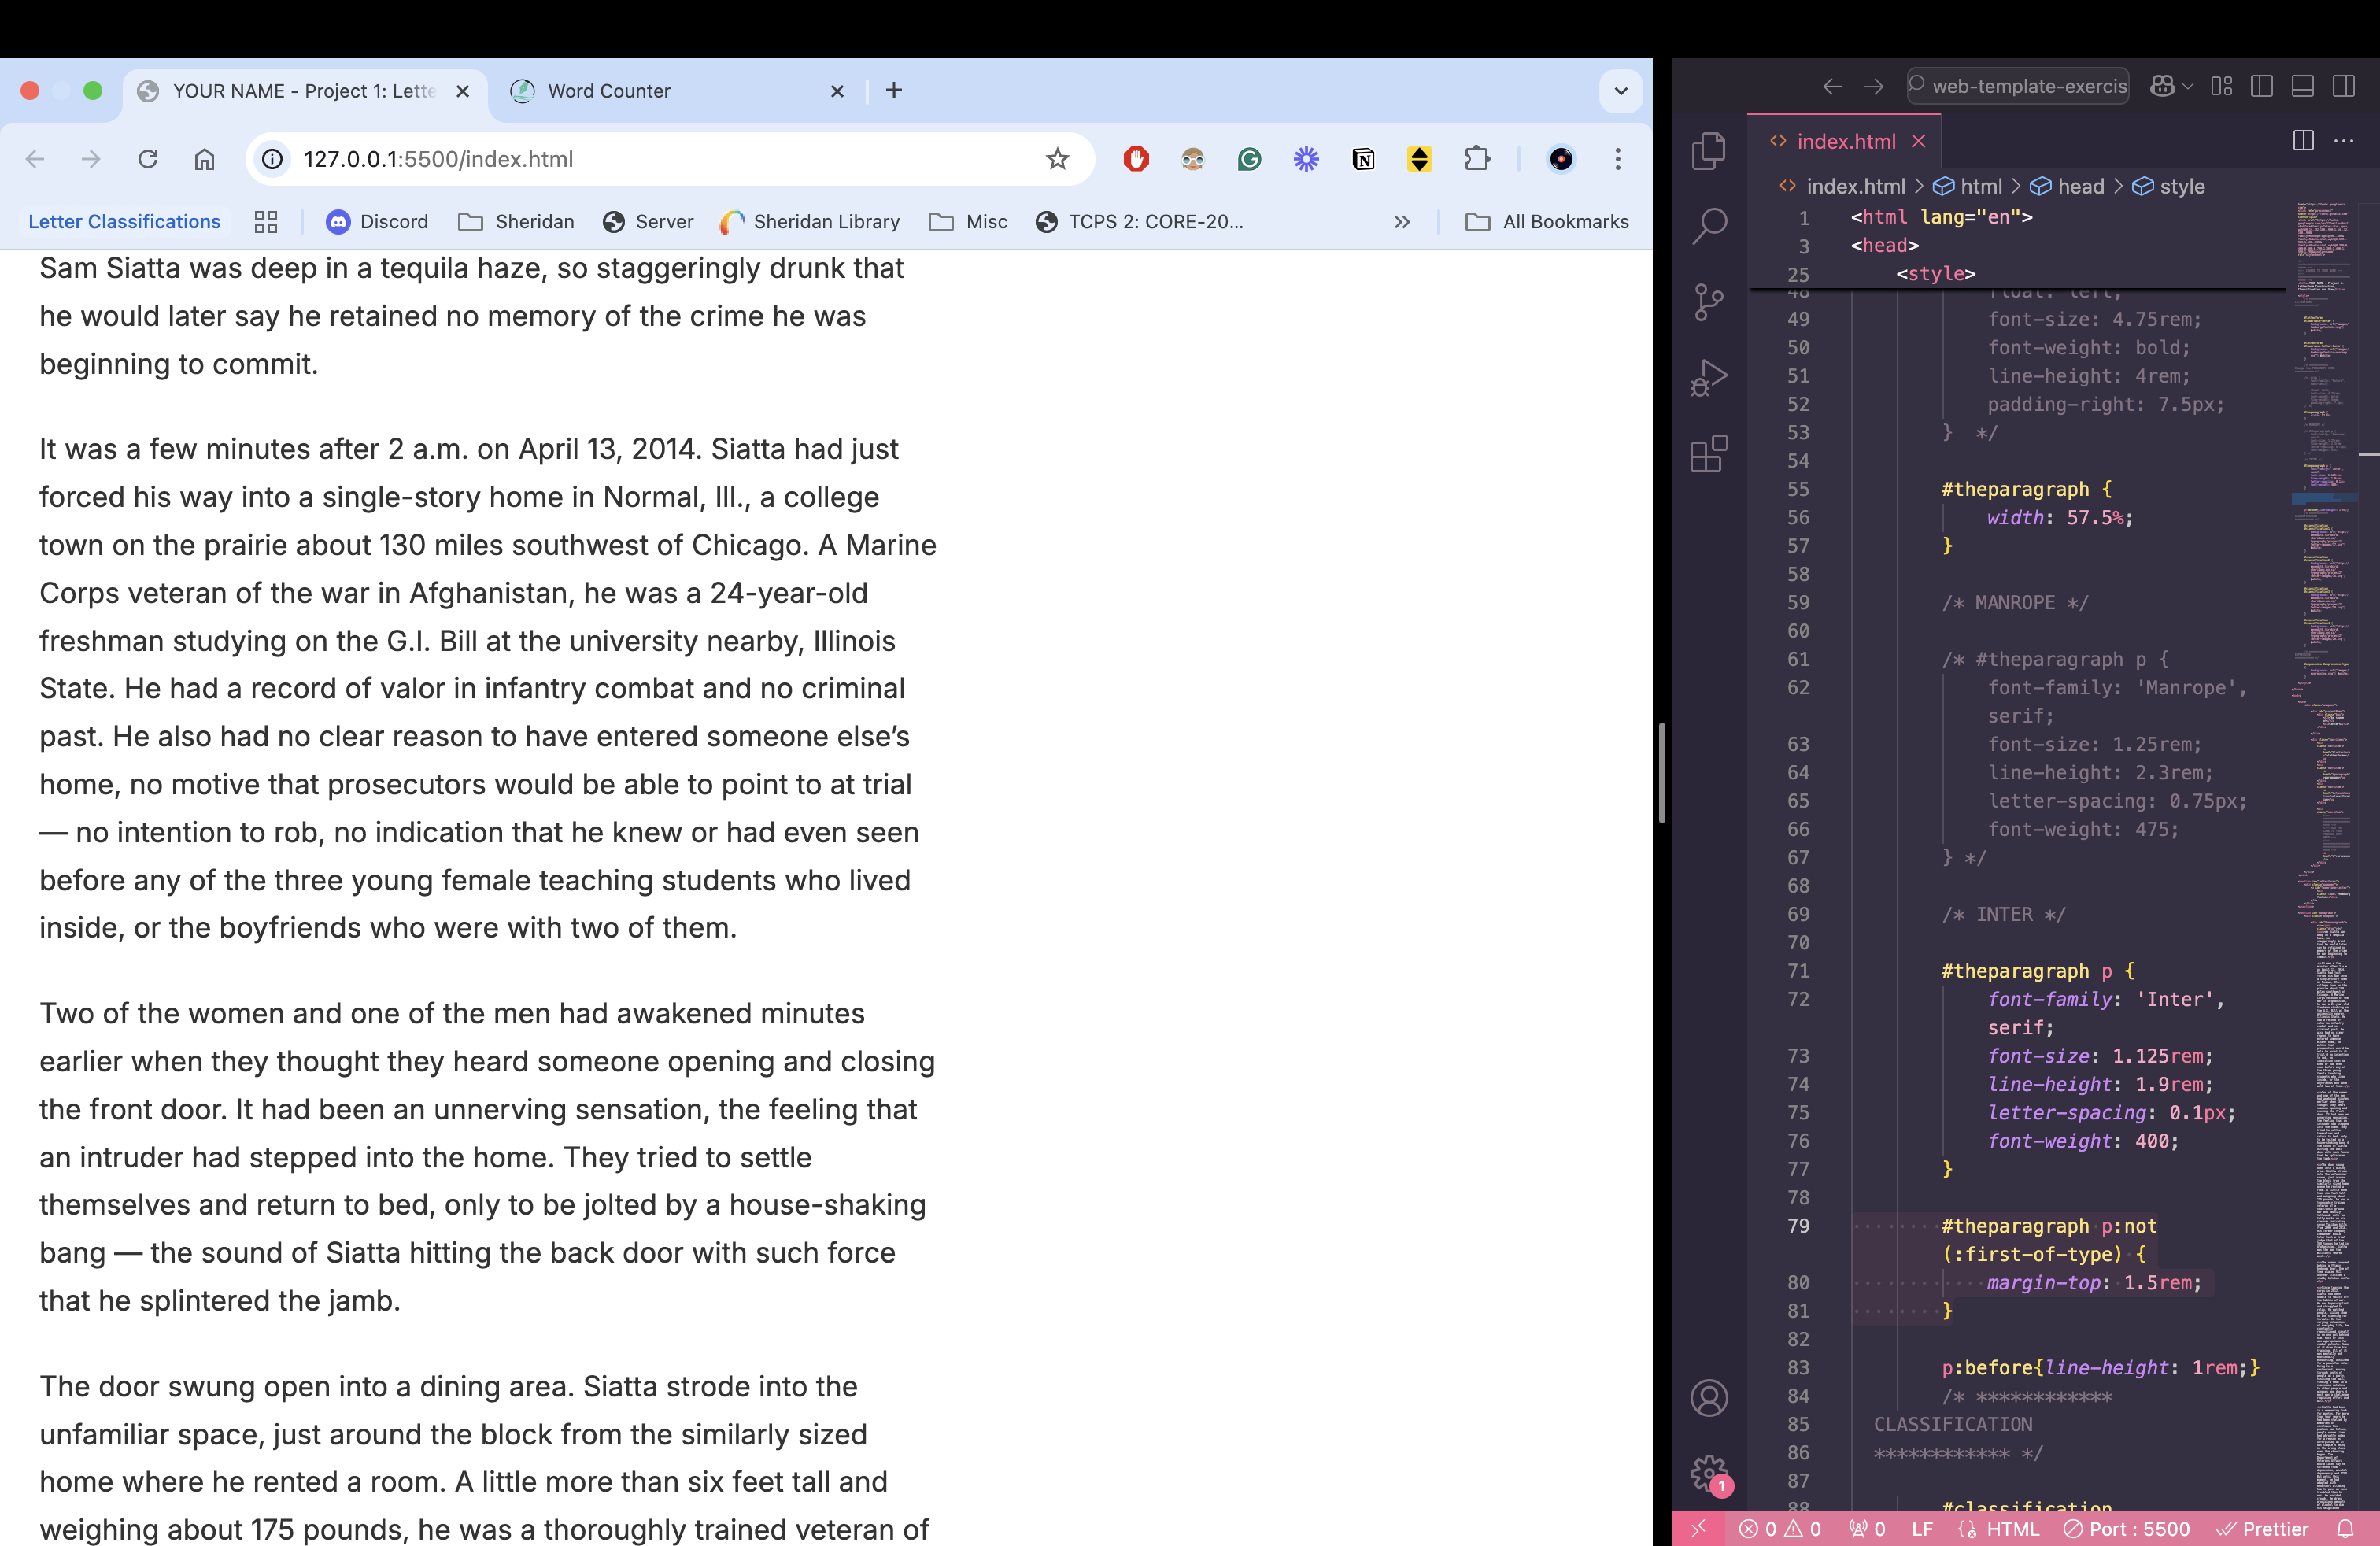Toggle the bottom Panel visibility

(x=2303, y=86)
